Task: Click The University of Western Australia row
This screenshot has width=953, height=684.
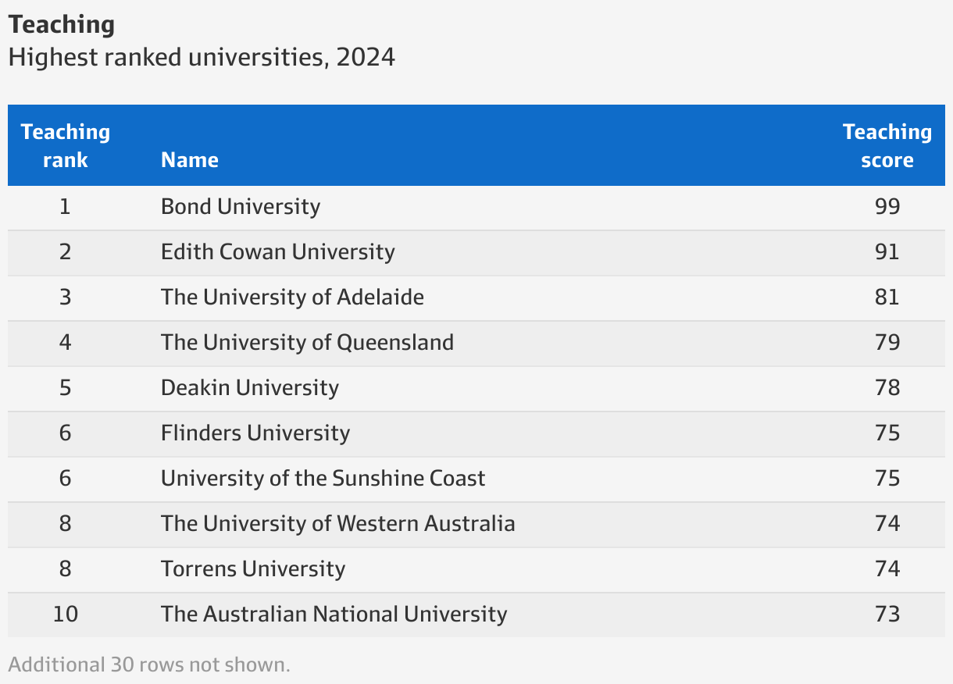Action: 337,524
